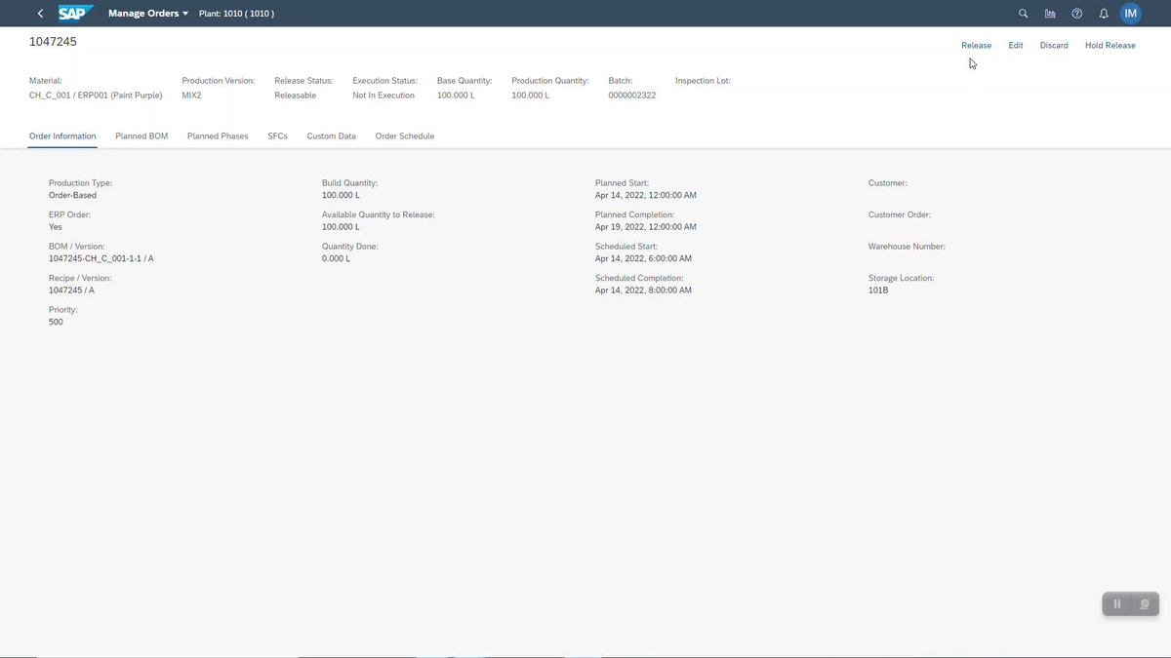Pause the recording with the pause icon

click(x=1117, y=604)
